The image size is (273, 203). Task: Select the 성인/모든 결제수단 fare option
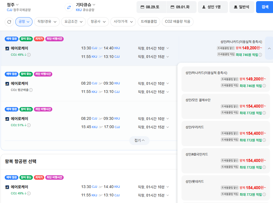point(226,106)
